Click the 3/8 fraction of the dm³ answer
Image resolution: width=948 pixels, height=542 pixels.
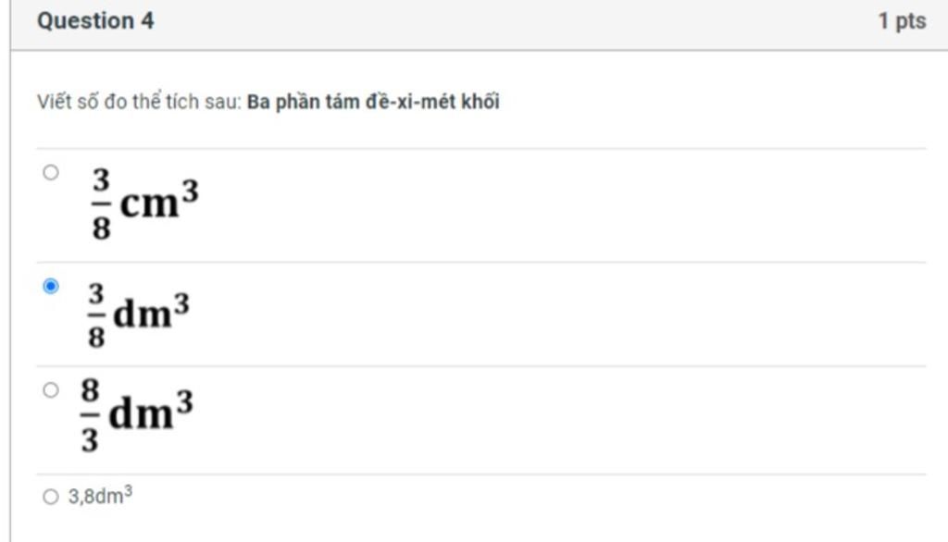[96, 315]
